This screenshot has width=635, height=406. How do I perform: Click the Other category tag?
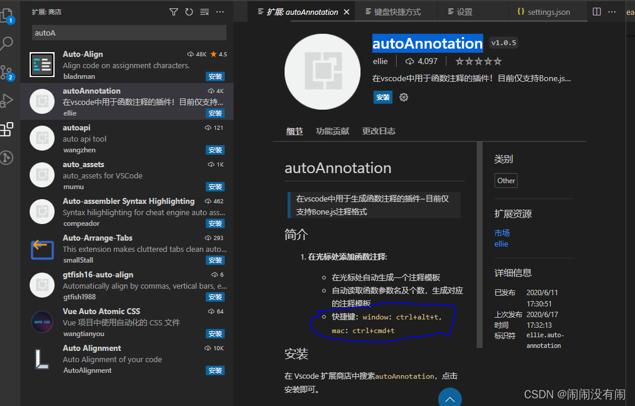(506, 181)
